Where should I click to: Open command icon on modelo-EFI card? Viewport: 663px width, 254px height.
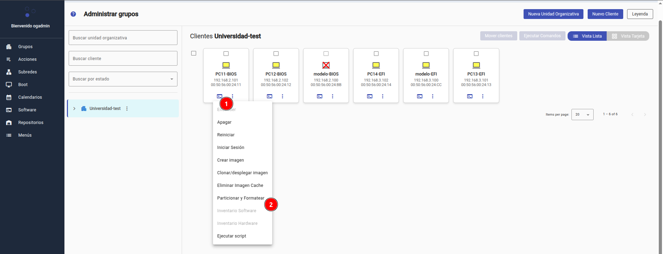[x=420, y=96]
